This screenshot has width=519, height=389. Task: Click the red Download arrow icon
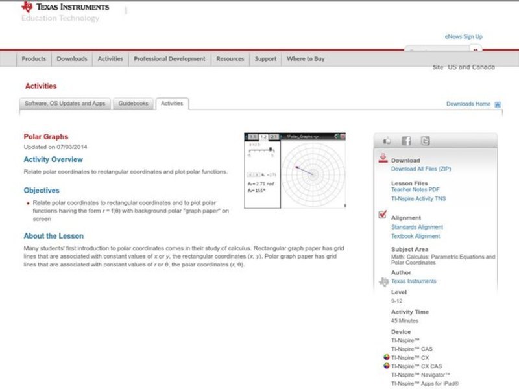(383, 156)
